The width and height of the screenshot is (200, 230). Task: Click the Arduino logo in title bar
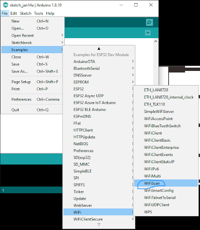pyautogui.click(x=5, y=5)
